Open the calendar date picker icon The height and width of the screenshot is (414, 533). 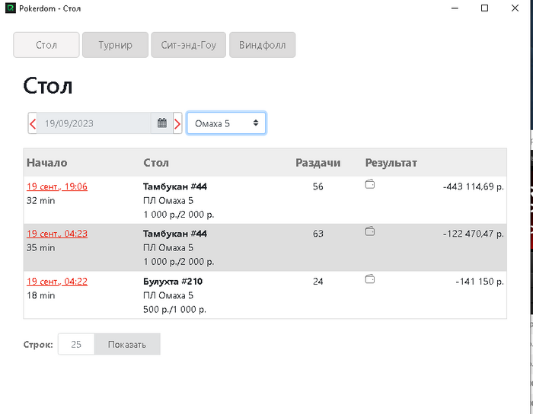161,123
